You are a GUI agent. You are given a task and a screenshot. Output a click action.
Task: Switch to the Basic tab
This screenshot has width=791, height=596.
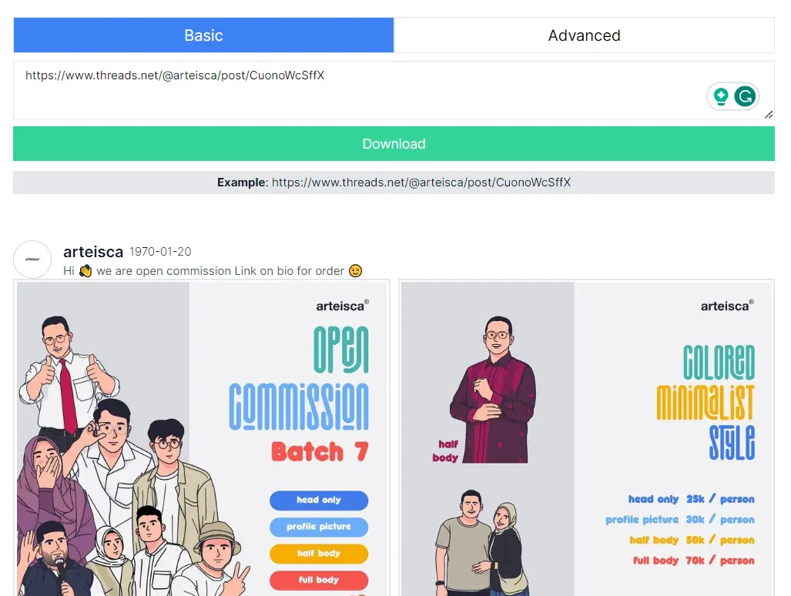203,35
